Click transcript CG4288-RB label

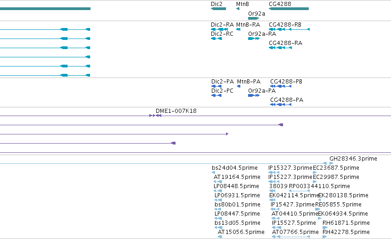(x=285, y=25)
